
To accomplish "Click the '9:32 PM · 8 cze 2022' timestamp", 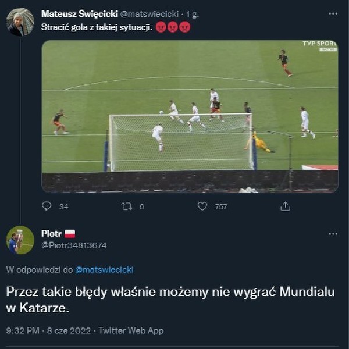I will [48, 330].
